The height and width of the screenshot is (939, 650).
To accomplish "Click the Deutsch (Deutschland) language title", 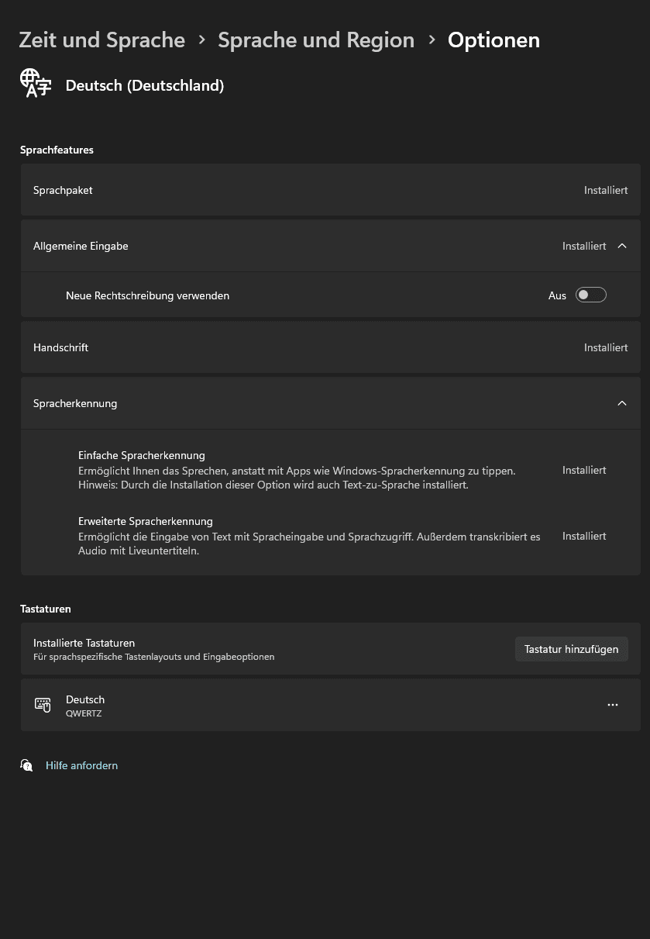I will (145, 85).
